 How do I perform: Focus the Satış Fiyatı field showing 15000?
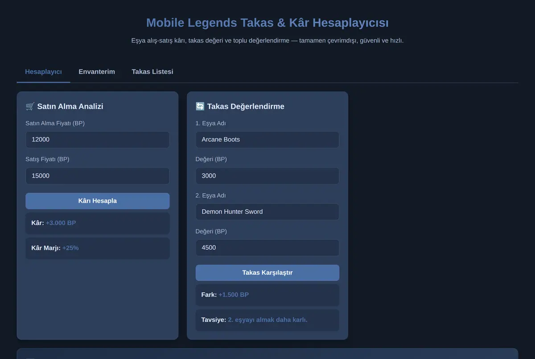pyautogui.click(x=98, y=176)
